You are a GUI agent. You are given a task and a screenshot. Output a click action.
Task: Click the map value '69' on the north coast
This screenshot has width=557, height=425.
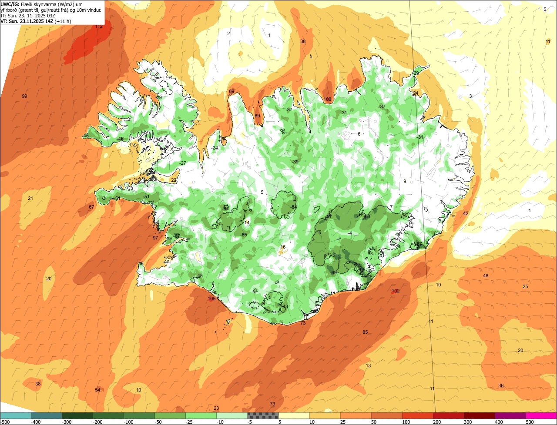(x=232, y=91)
